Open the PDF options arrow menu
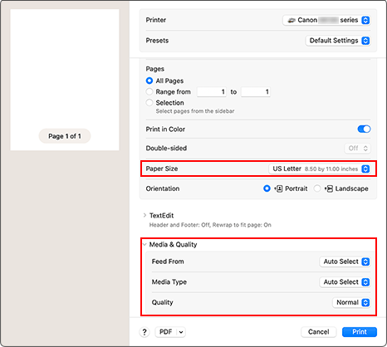 pyautogui.click(x=181, y=332)
